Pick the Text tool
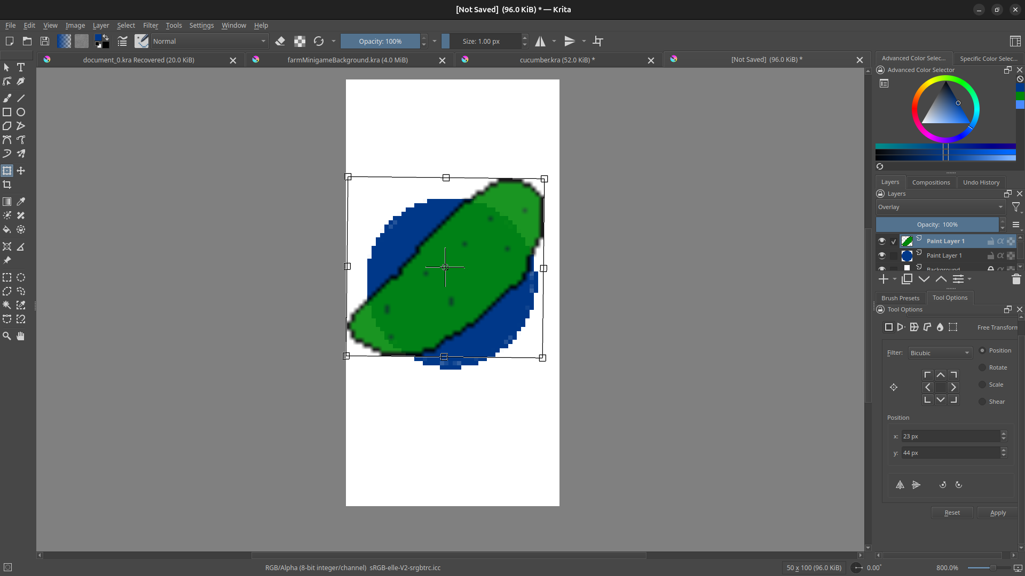This screenshot has height=576, width=1025. (x=21, y=67)
